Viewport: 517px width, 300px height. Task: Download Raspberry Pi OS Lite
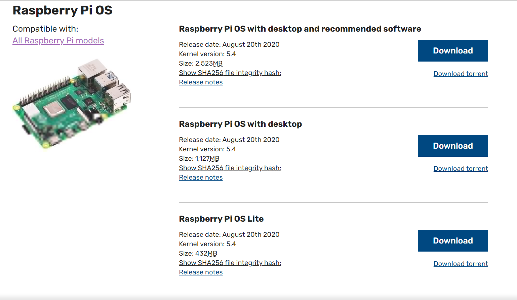click(x=452, y=241)
